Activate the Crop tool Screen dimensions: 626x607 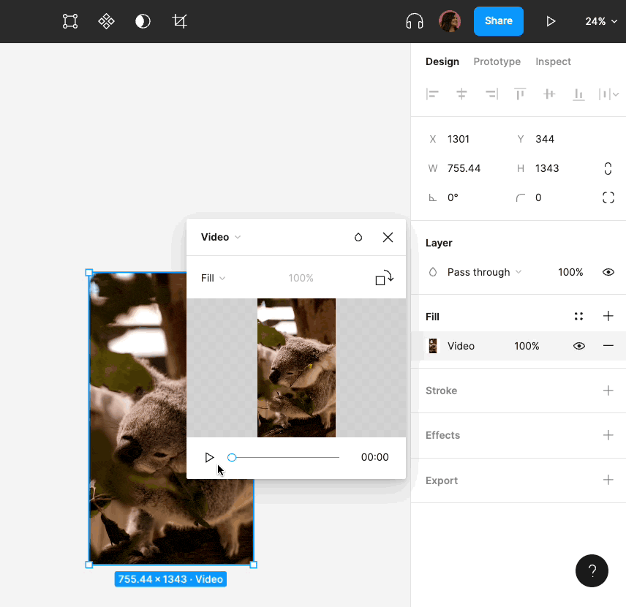click(x=180, y=21)
